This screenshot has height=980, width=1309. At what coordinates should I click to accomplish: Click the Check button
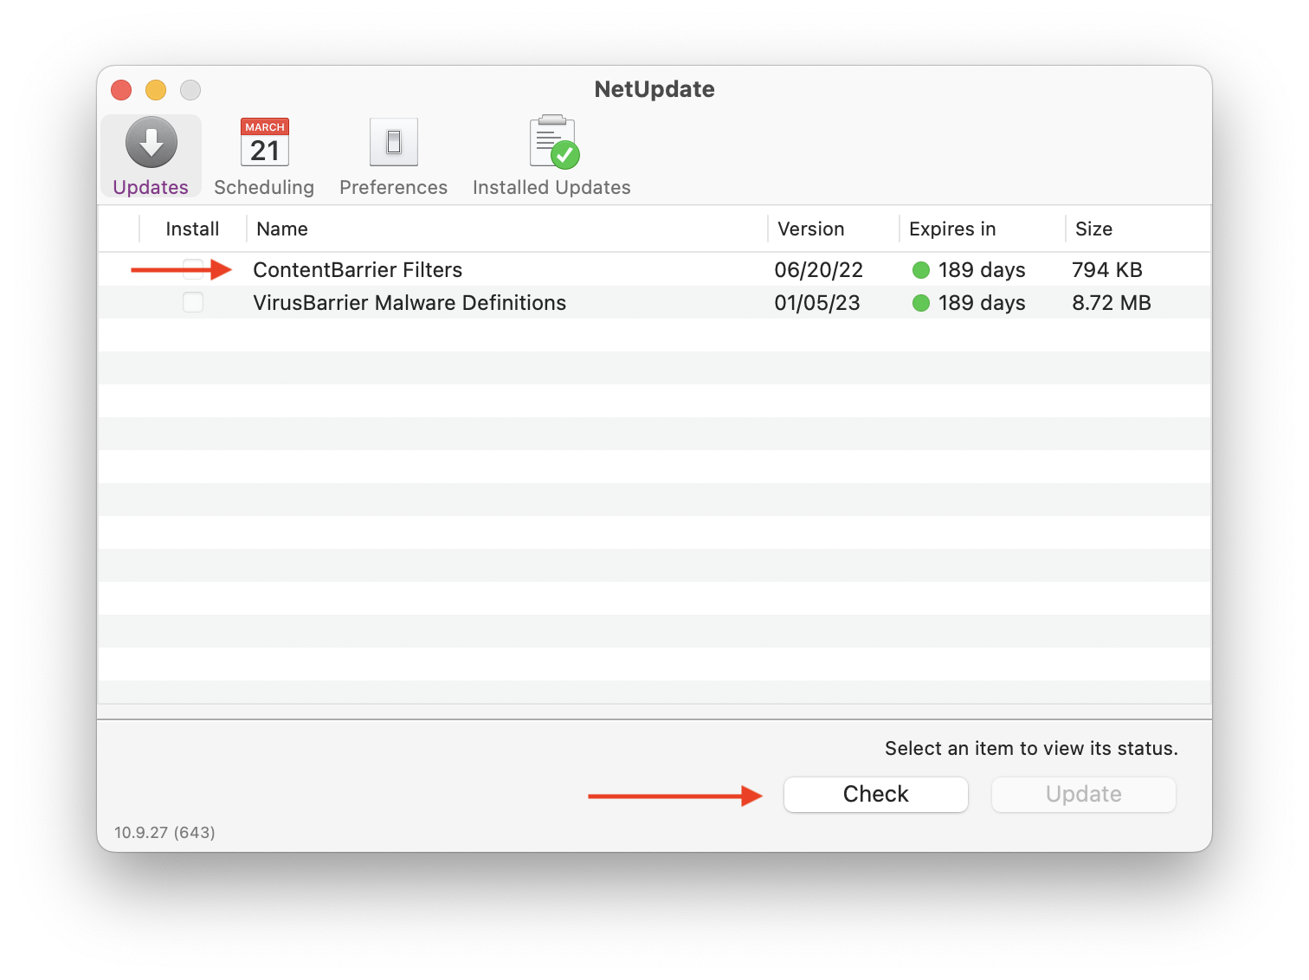(x=875, y=794)
